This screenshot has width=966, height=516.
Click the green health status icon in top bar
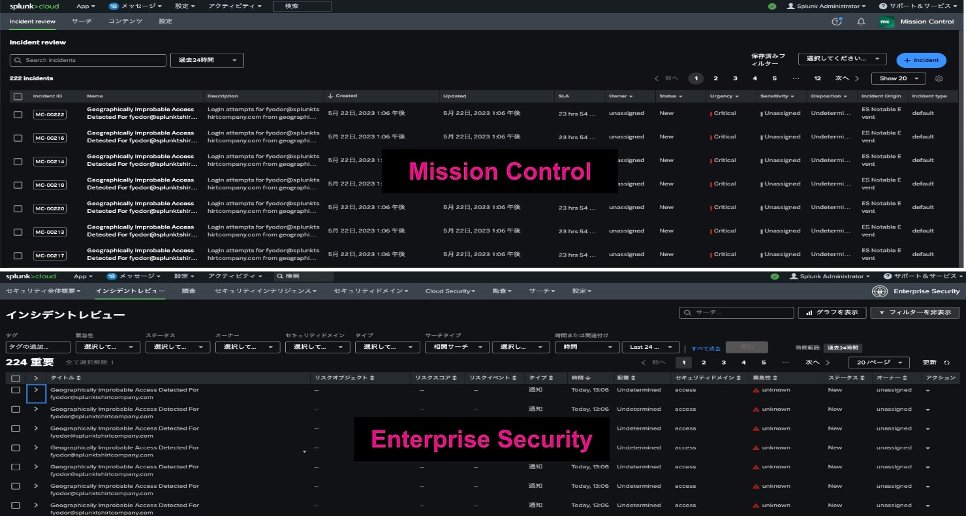(x=772, y=6)
